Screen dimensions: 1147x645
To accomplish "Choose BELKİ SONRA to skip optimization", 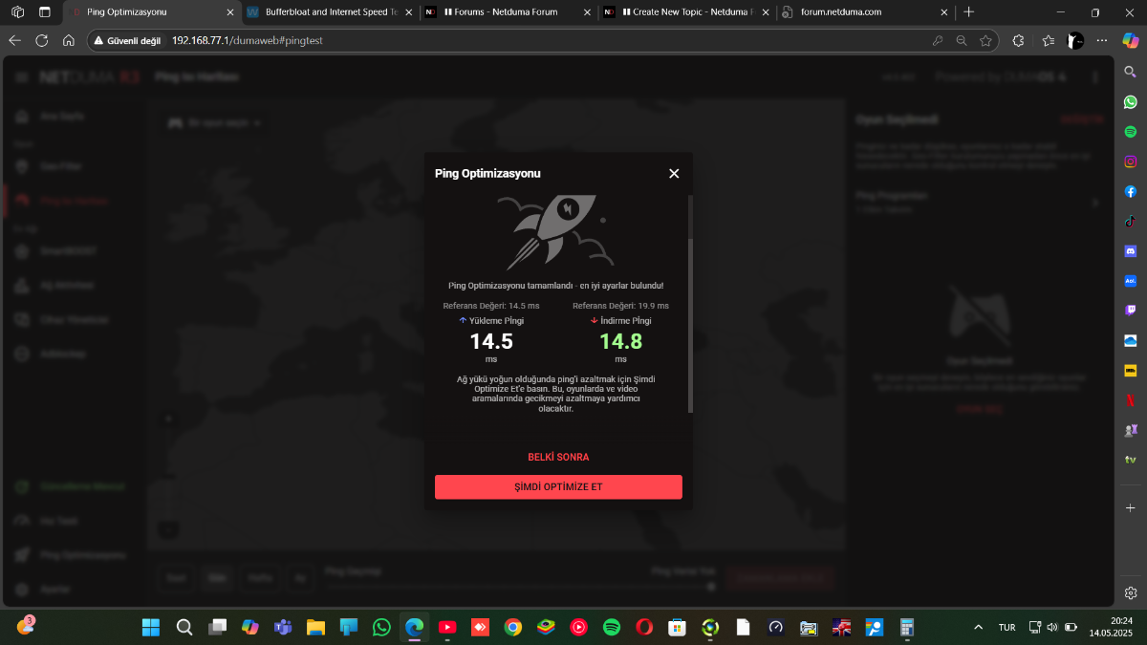I will [558, 457].
